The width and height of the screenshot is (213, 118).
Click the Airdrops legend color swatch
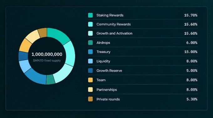tap(90, 43)
